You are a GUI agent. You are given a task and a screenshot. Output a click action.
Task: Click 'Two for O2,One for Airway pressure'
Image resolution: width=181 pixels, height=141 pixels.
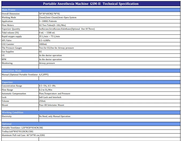click(57, 48)
